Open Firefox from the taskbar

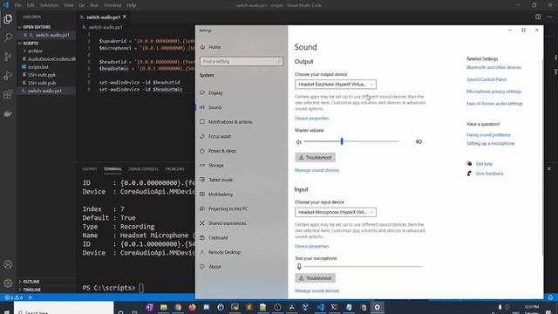[x=192, y=307]
